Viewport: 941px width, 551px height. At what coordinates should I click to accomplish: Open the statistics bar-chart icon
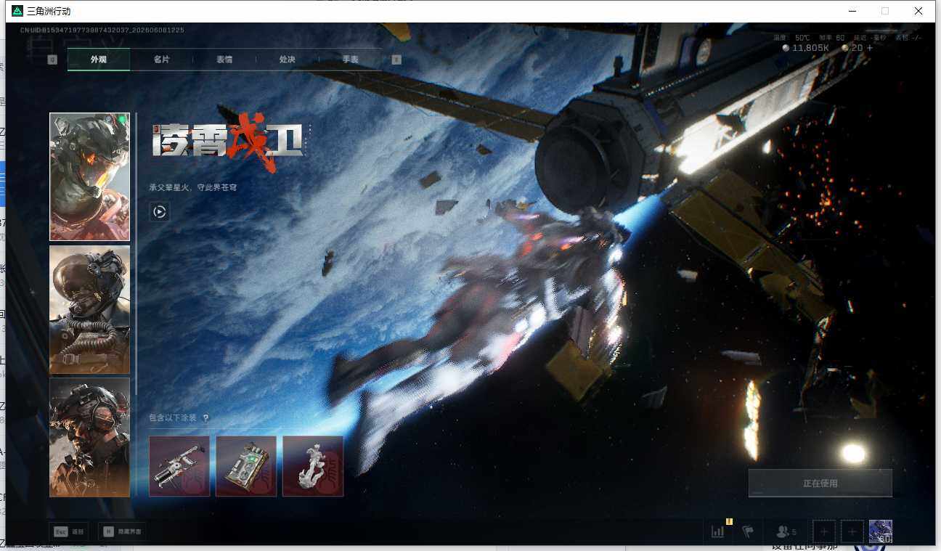(x=718, y=531)
